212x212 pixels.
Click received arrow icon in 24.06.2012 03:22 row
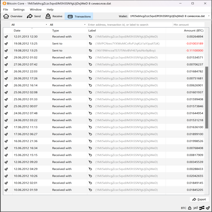click(x=90, y=120)
